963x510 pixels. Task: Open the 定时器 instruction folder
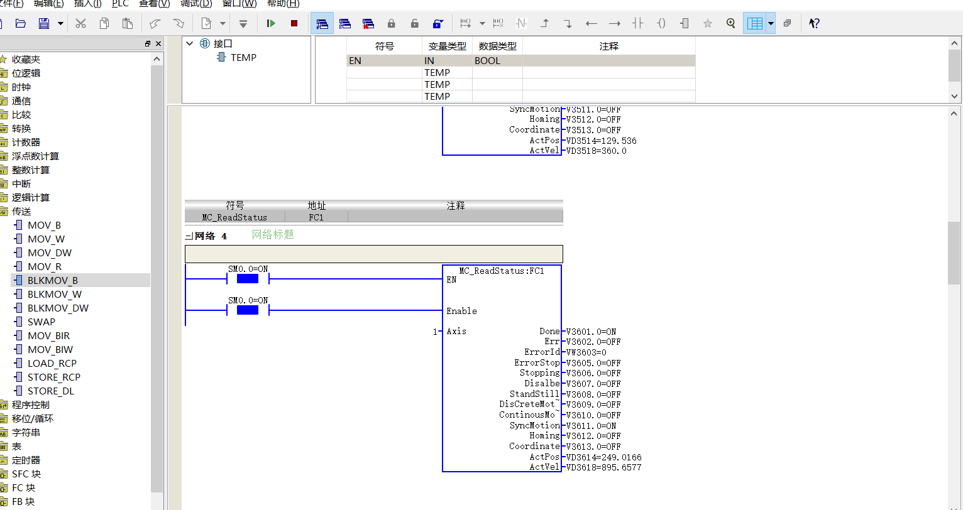(x=26, y=460)
